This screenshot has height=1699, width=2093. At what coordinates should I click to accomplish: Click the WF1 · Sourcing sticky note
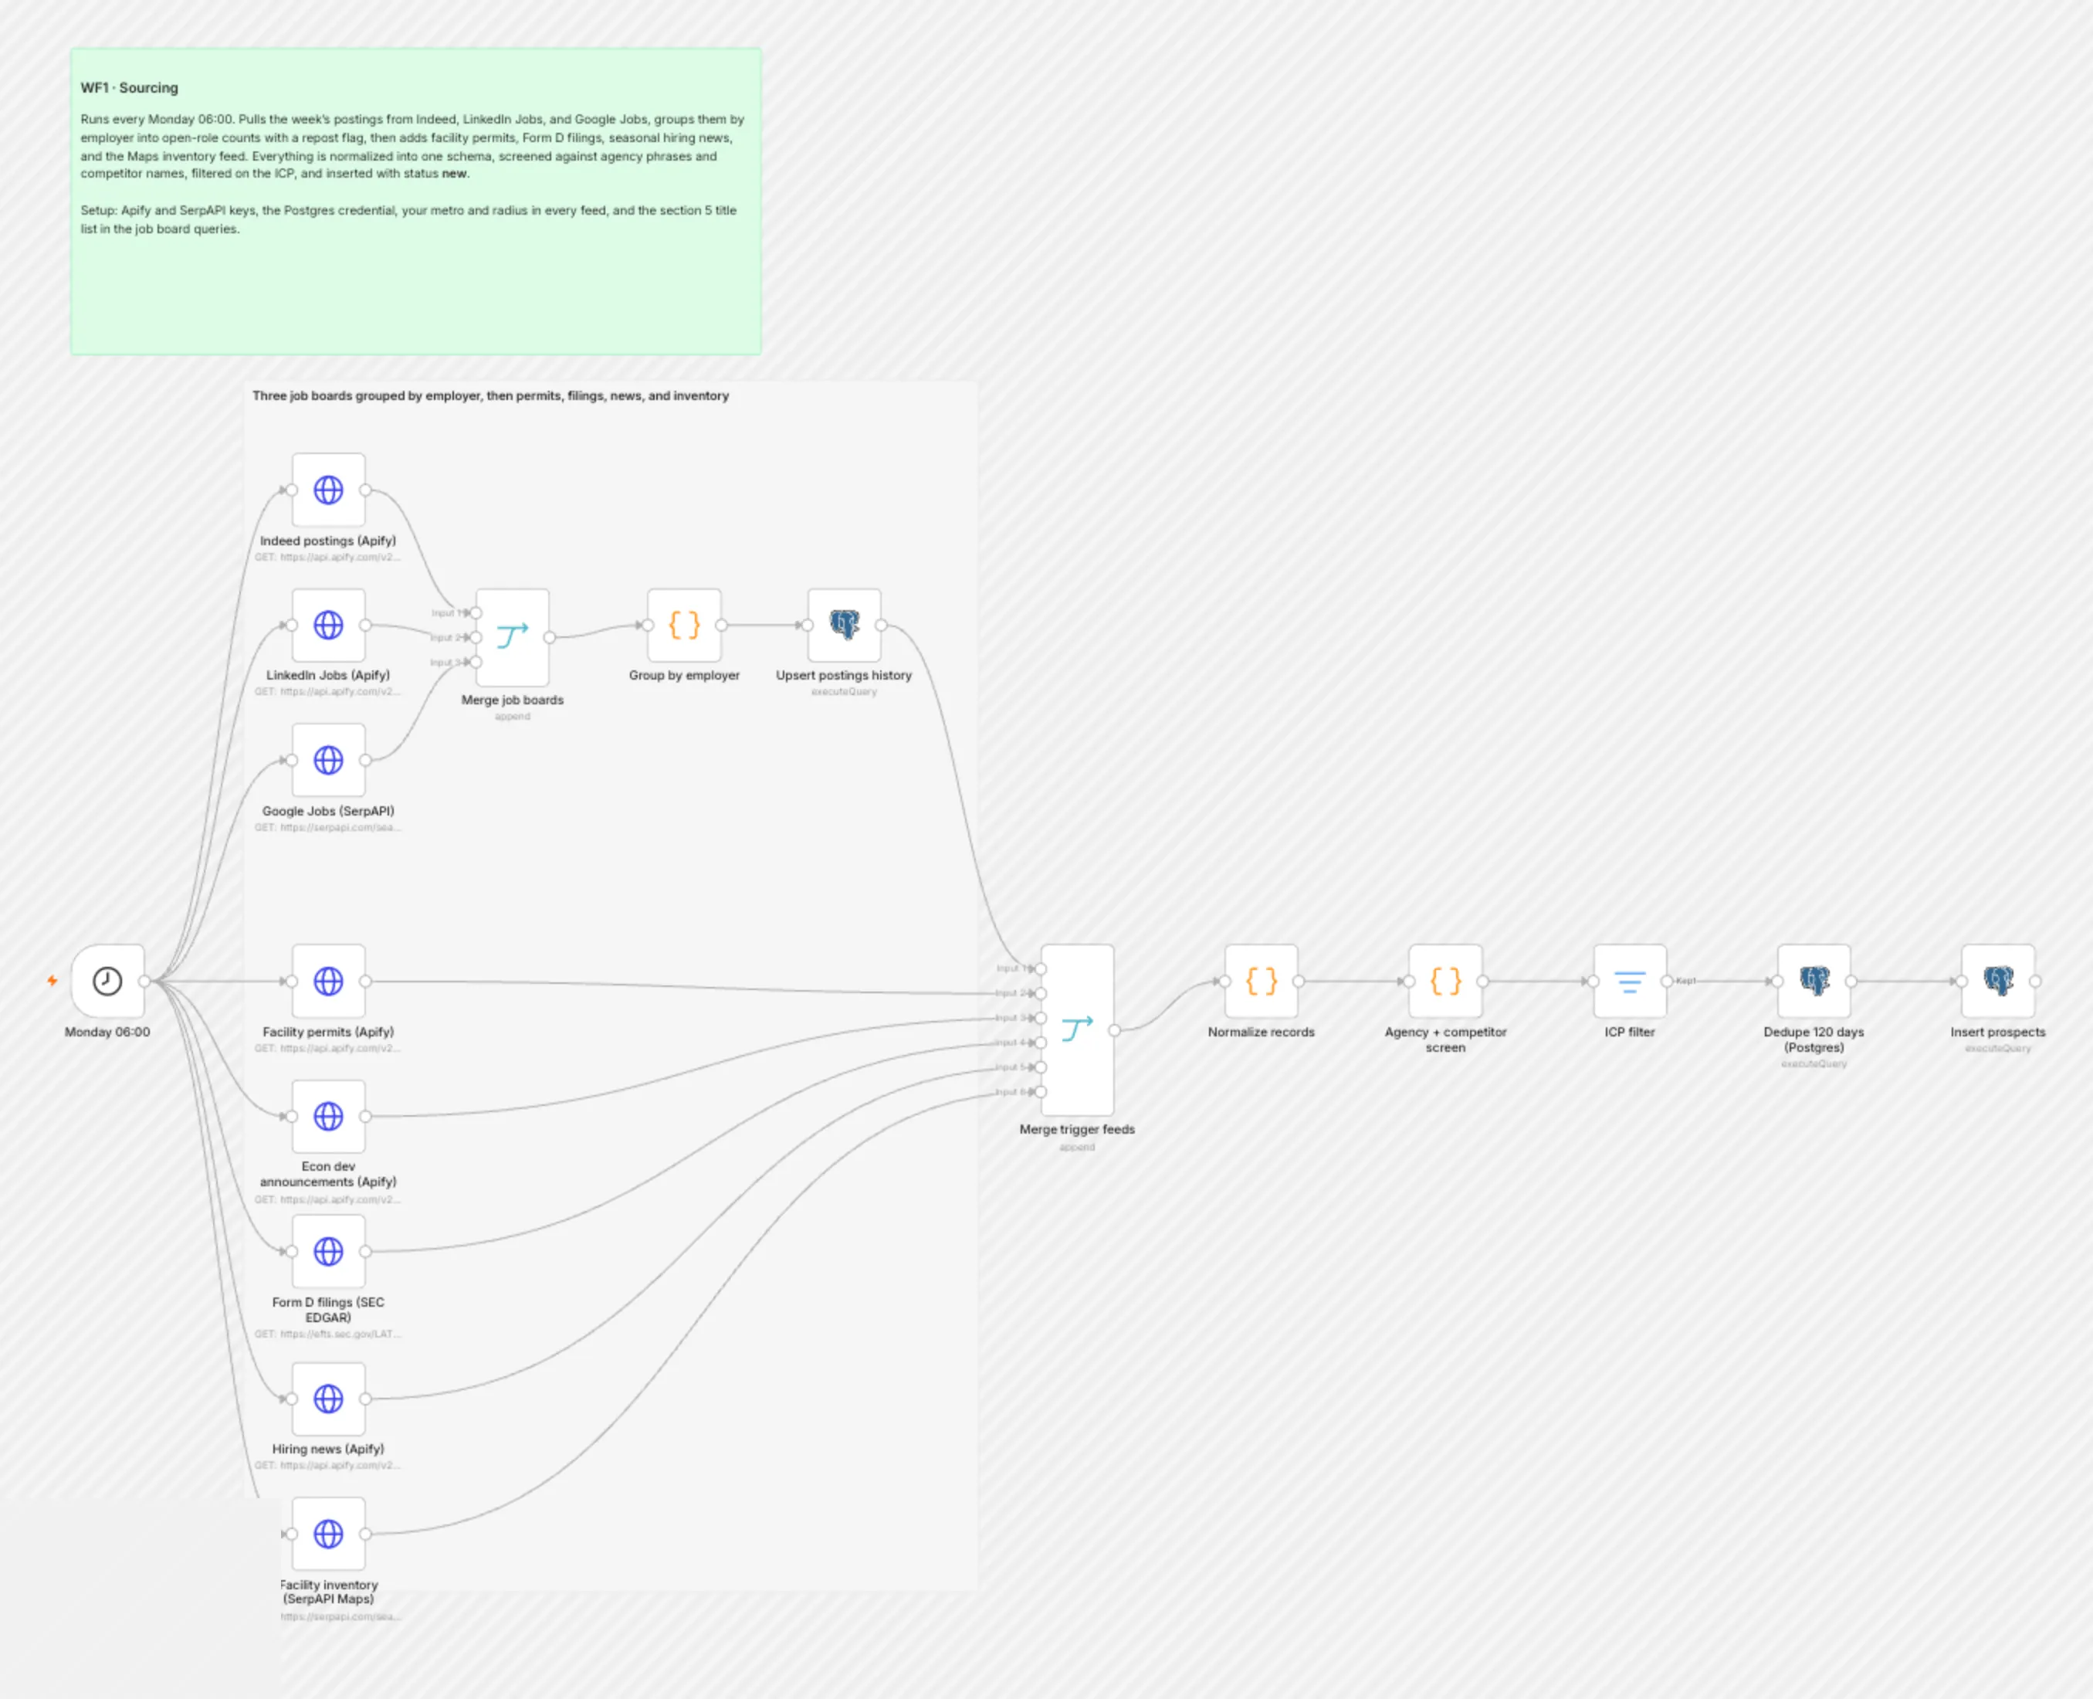coord(416,201)
